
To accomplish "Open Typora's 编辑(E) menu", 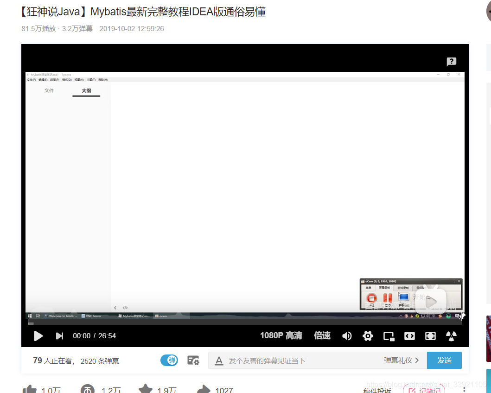I will (x=43, y=80).
